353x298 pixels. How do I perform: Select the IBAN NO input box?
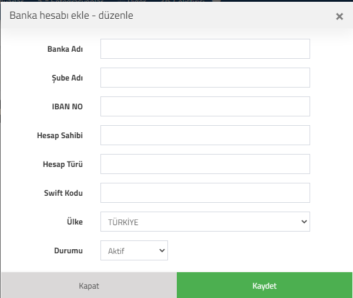(x=205, y=106)
